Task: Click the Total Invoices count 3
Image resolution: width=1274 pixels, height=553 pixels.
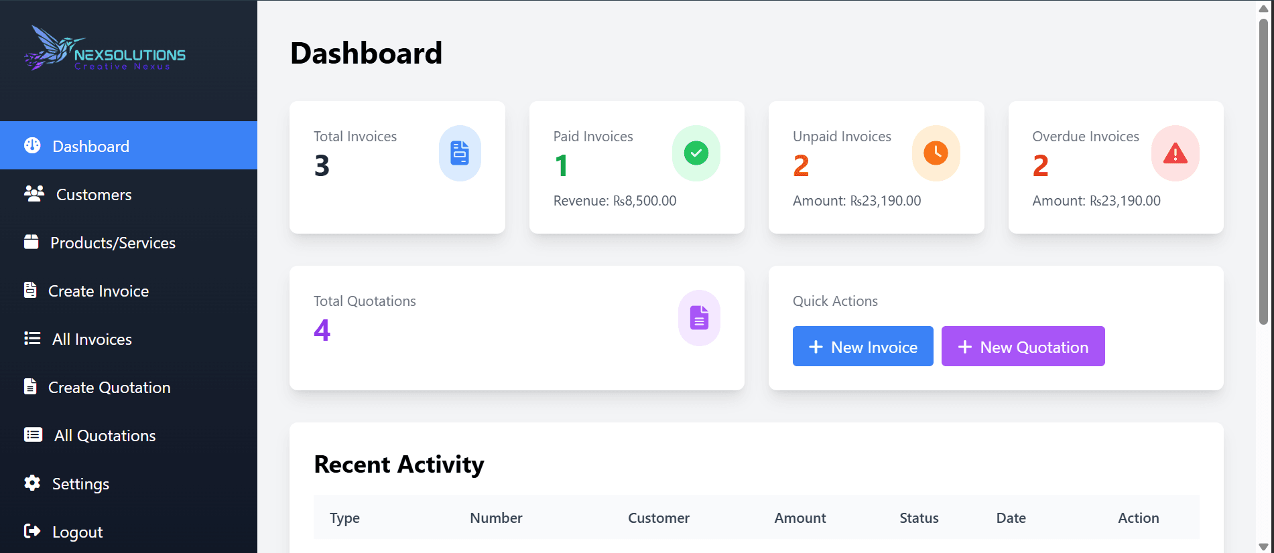Action: (322, 165)
